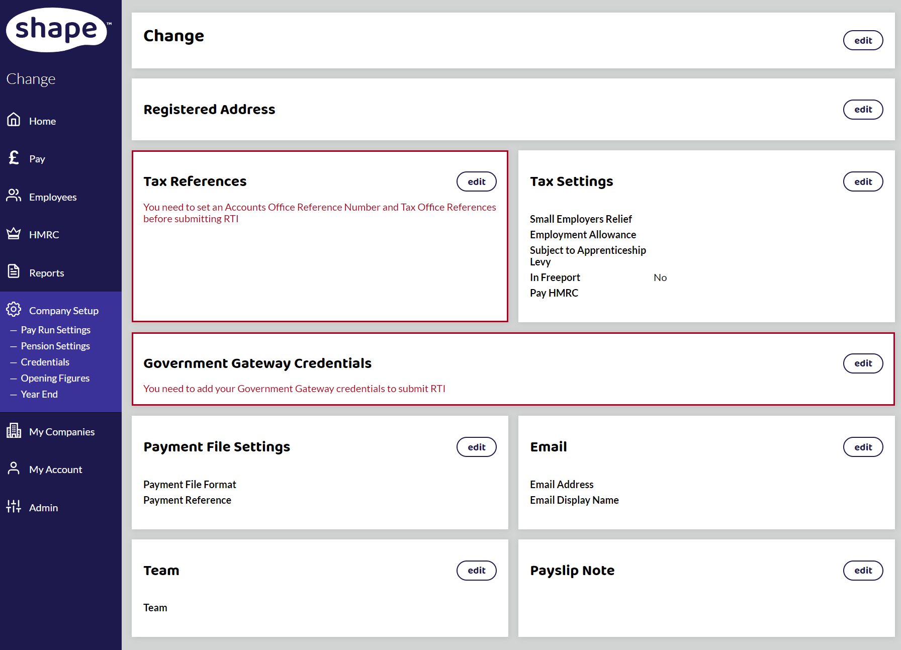Edit Tax References
The height and width of the screenshot is (650, 901).
coord(476,182)
